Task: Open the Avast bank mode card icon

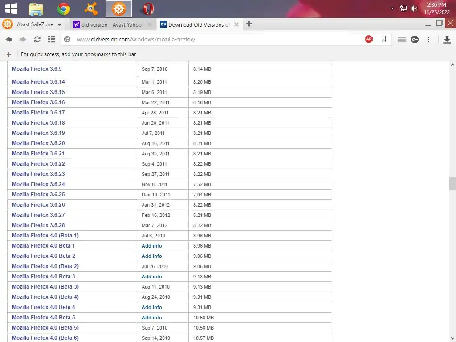Action: point(402,39)
